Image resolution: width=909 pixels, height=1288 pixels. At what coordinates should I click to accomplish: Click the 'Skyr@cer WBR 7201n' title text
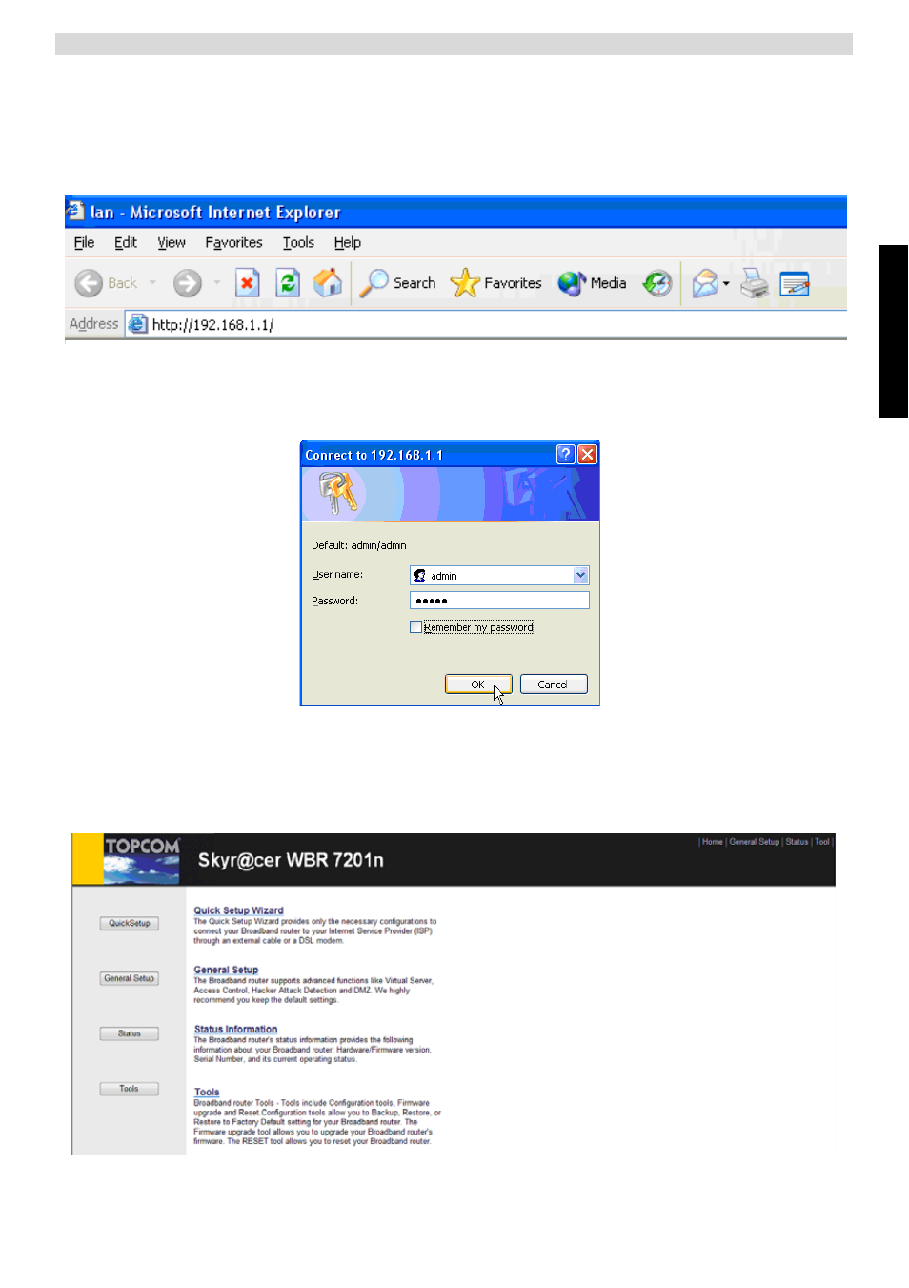(291, 860)
